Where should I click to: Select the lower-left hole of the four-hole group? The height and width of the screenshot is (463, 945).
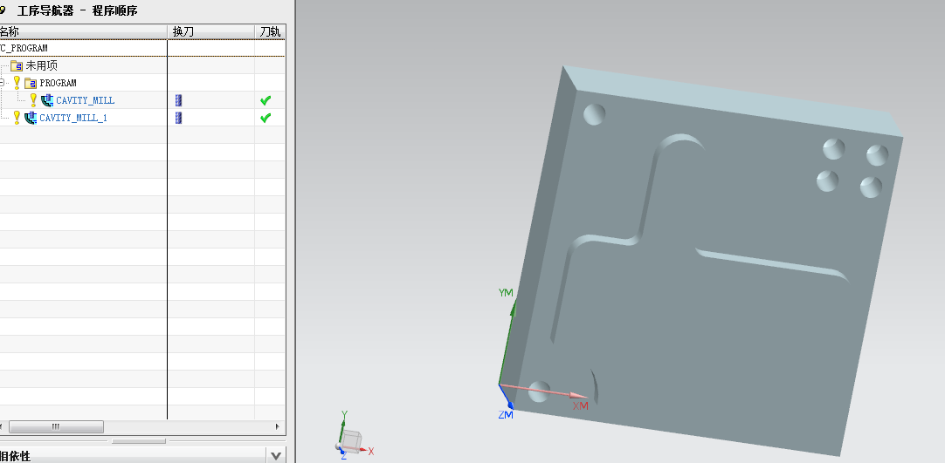pos(827,180)
